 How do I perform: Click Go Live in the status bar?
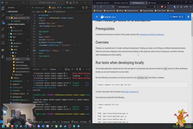pyautogui.click(x=75, y=122)
